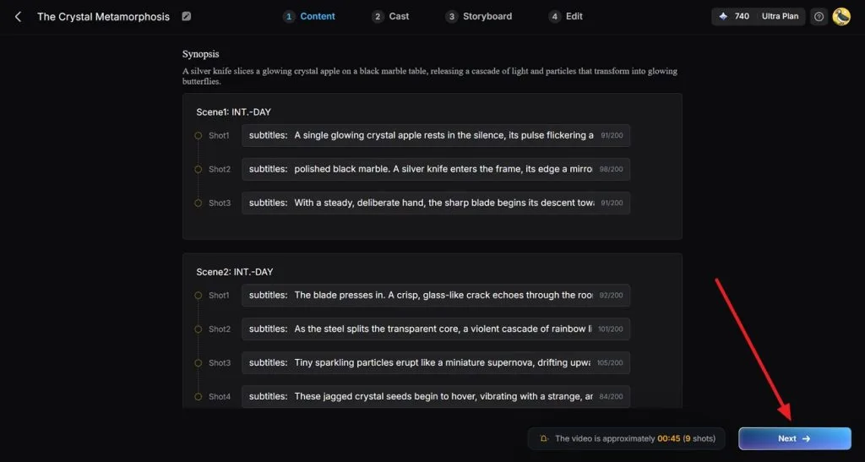Image resolution: width=865 pixels, height=462 pixels.
Task: Click the bell icon beside video duration
Action: click(543, 439)
